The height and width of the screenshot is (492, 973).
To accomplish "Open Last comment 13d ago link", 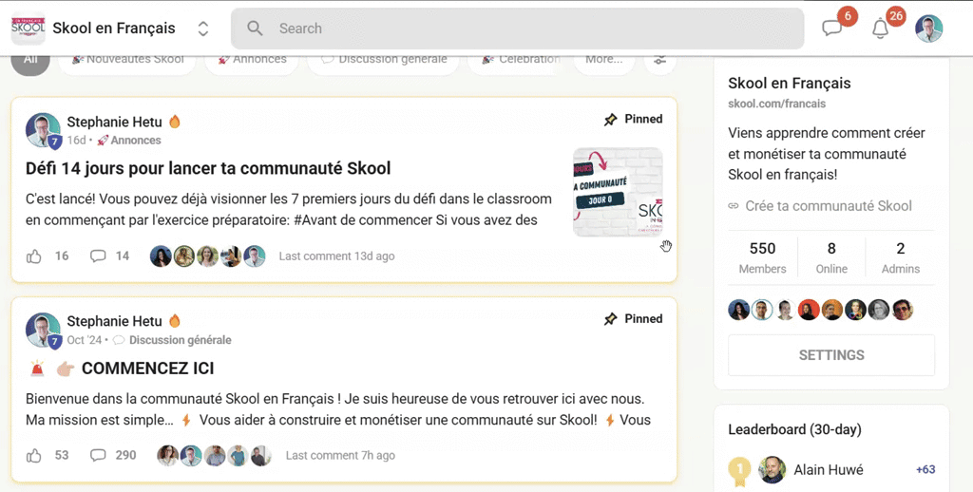I will 336,256.
